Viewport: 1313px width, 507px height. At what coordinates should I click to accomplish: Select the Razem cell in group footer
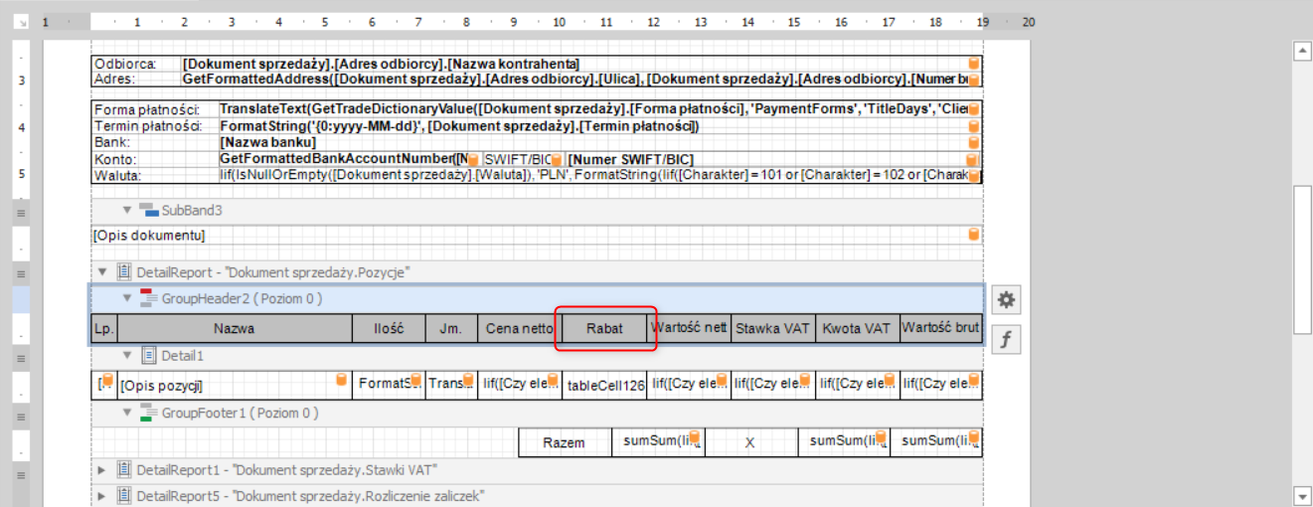[564, 442]
